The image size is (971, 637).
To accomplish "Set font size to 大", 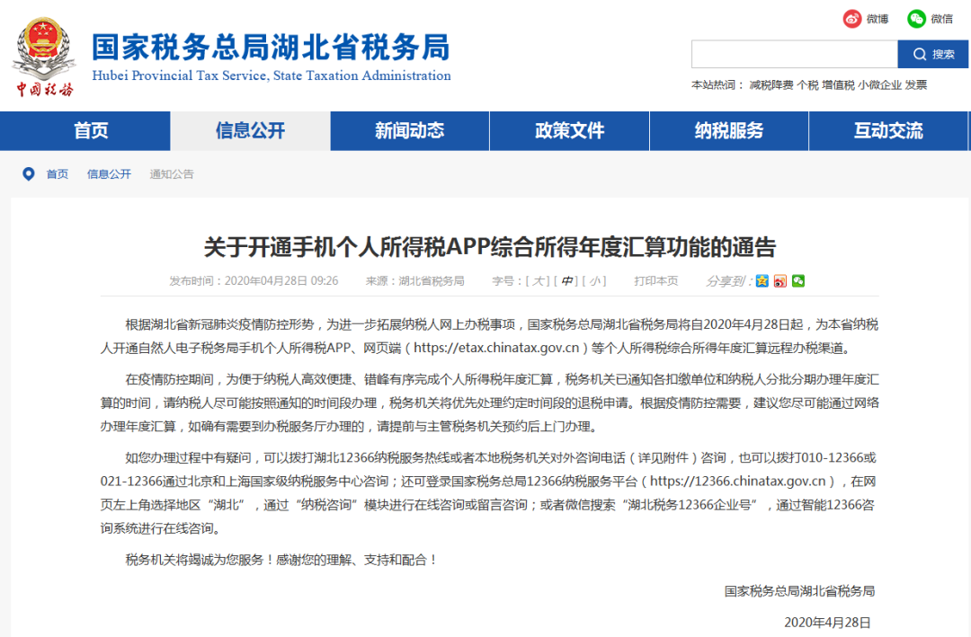I will tap(539, 281).
